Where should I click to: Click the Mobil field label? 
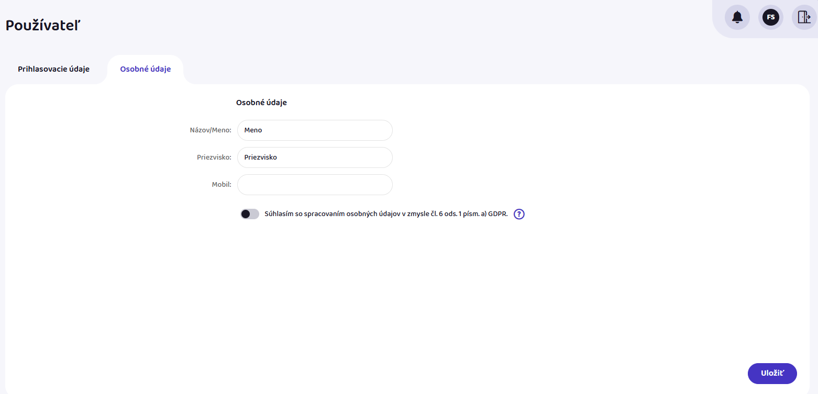(222, 185)
